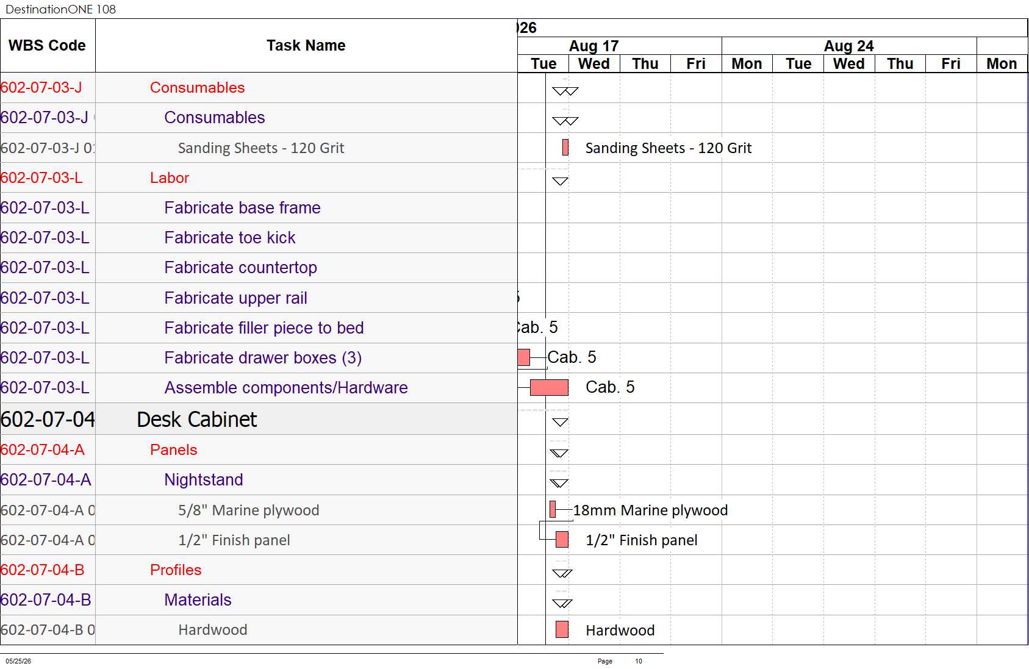Click the Fabricate drawer boxes Gantt bar

point(523,357)
